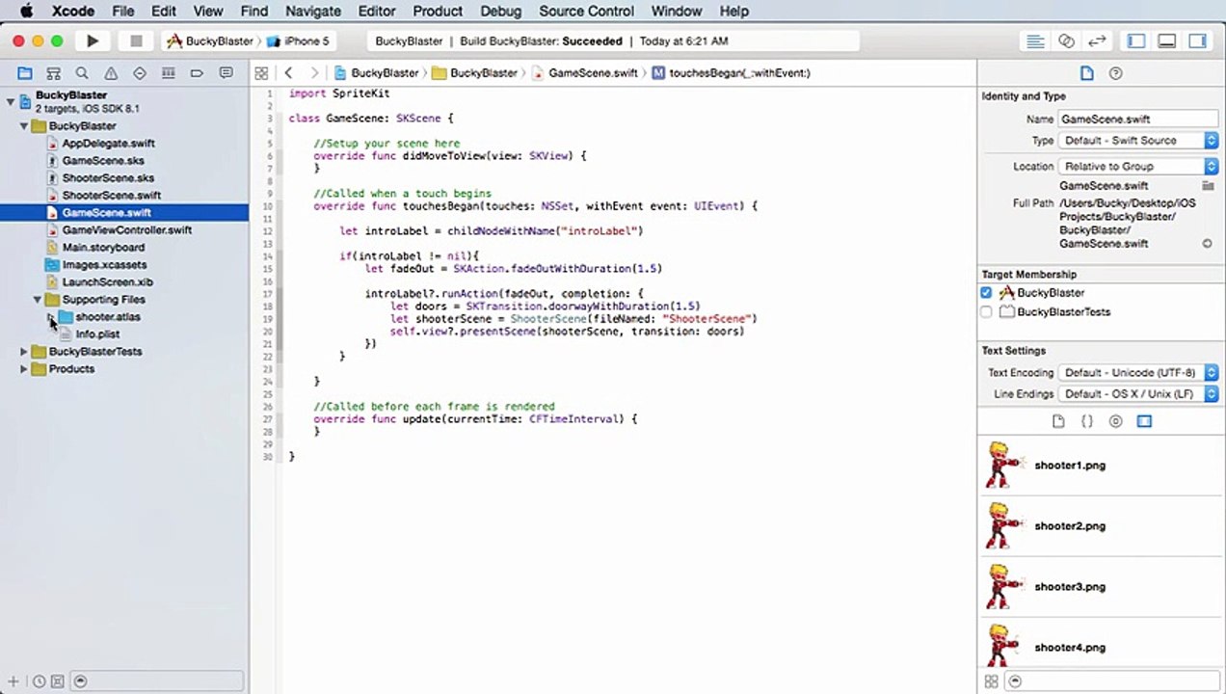Show the Media library
The height and width of the screenshot is (694, 1226).
click(x=1144, y=421)
